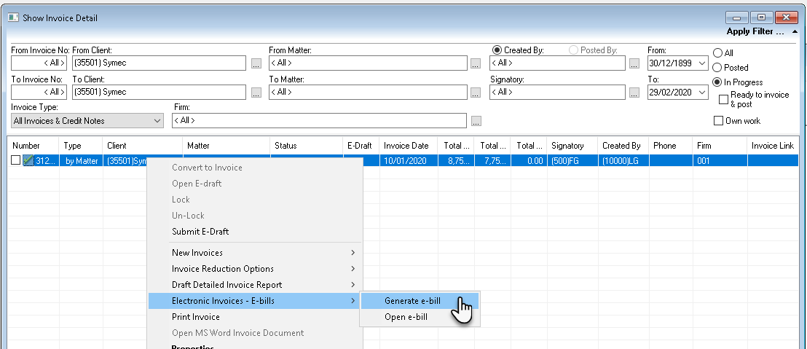
Task: Click the (500)FG signatory cell
Action: pos(572,160)
